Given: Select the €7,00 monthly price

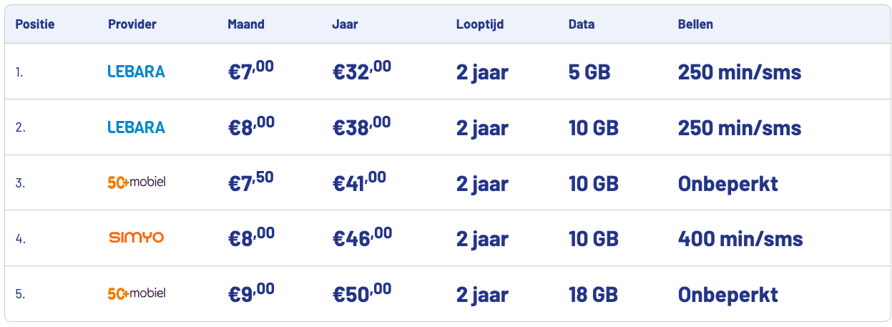Looking at the screenshot, I should [251, 72].
